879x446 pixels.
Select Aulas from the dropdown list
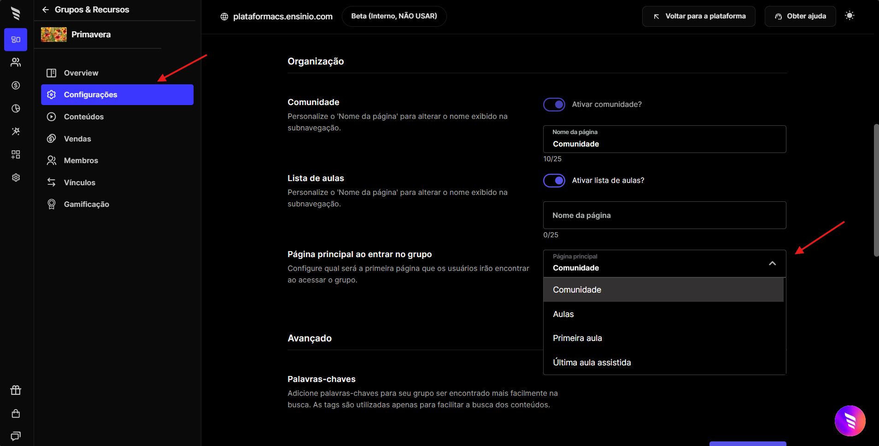click(x=563, y=314)
